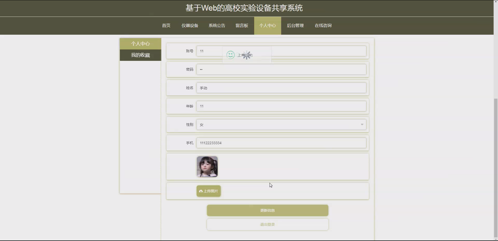Open the 仪器设备 navigation menu

[190, 25]
